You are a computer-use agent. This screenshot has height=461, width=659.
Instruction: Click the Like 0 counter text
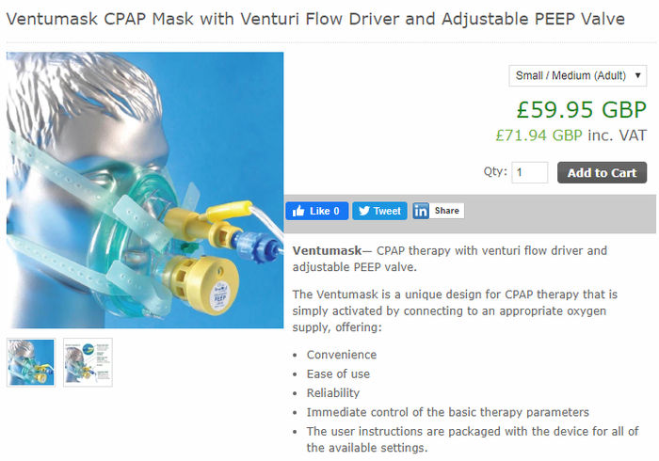click(327, 211)
